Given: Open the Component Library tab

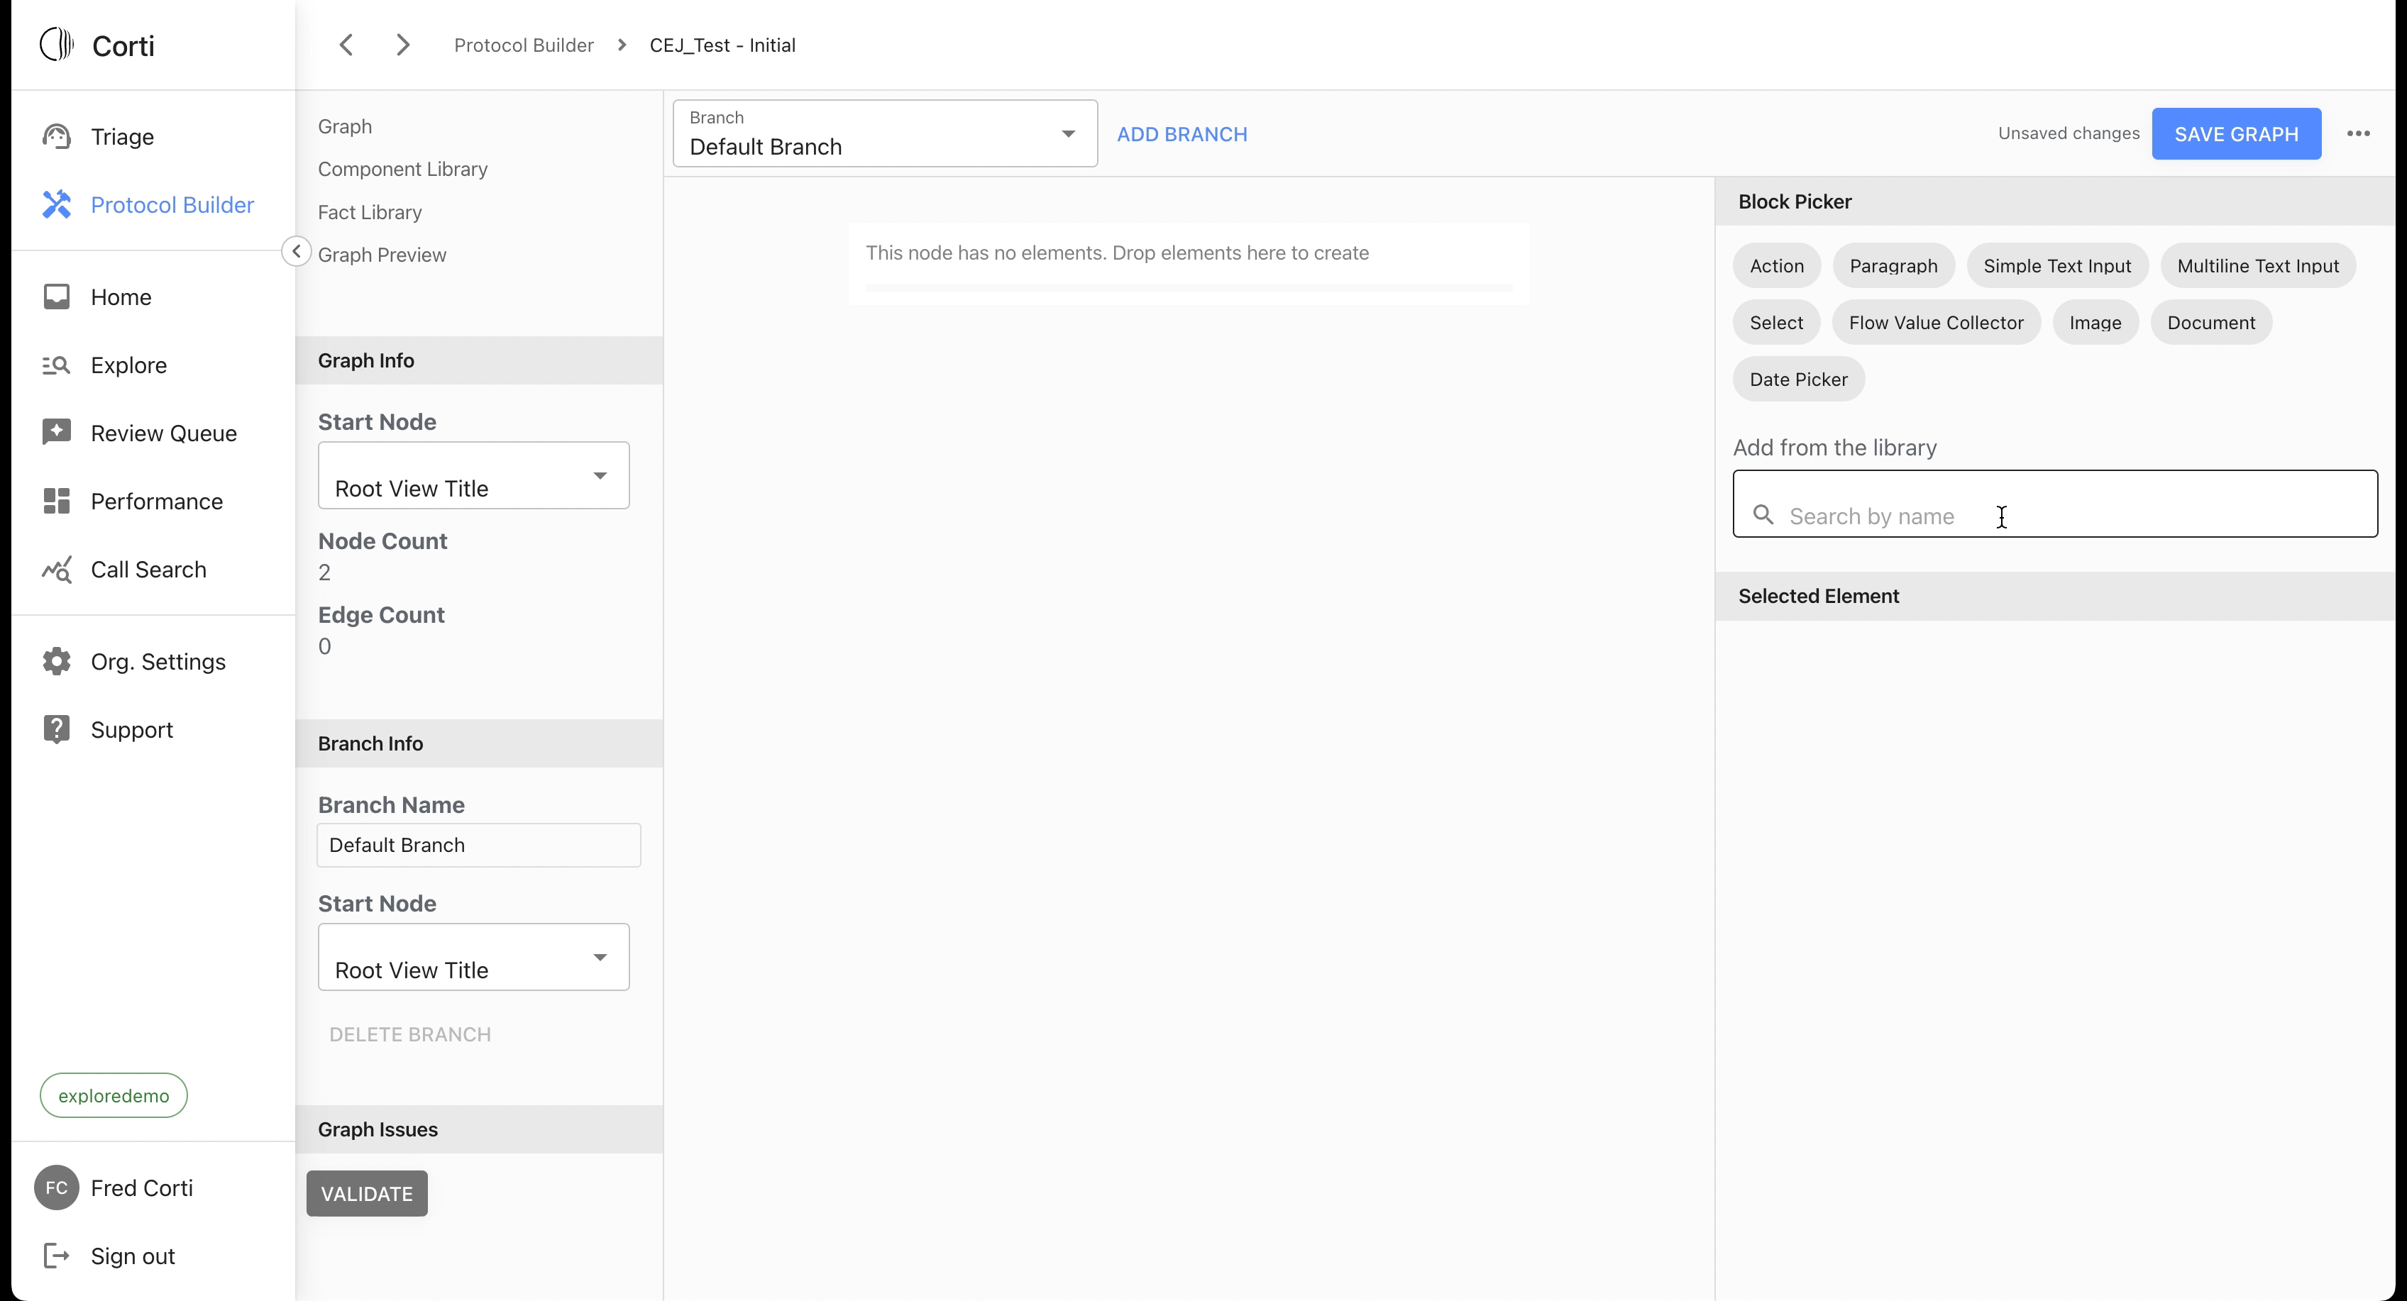Looking at the screenshot, I should point(403,169).
